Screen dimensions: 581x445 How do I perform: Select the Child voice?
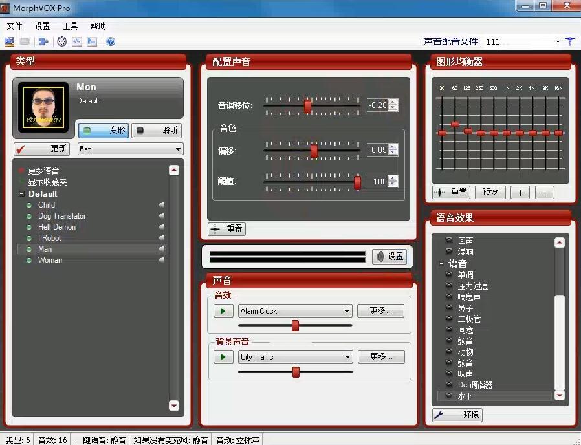click(47, 205)
